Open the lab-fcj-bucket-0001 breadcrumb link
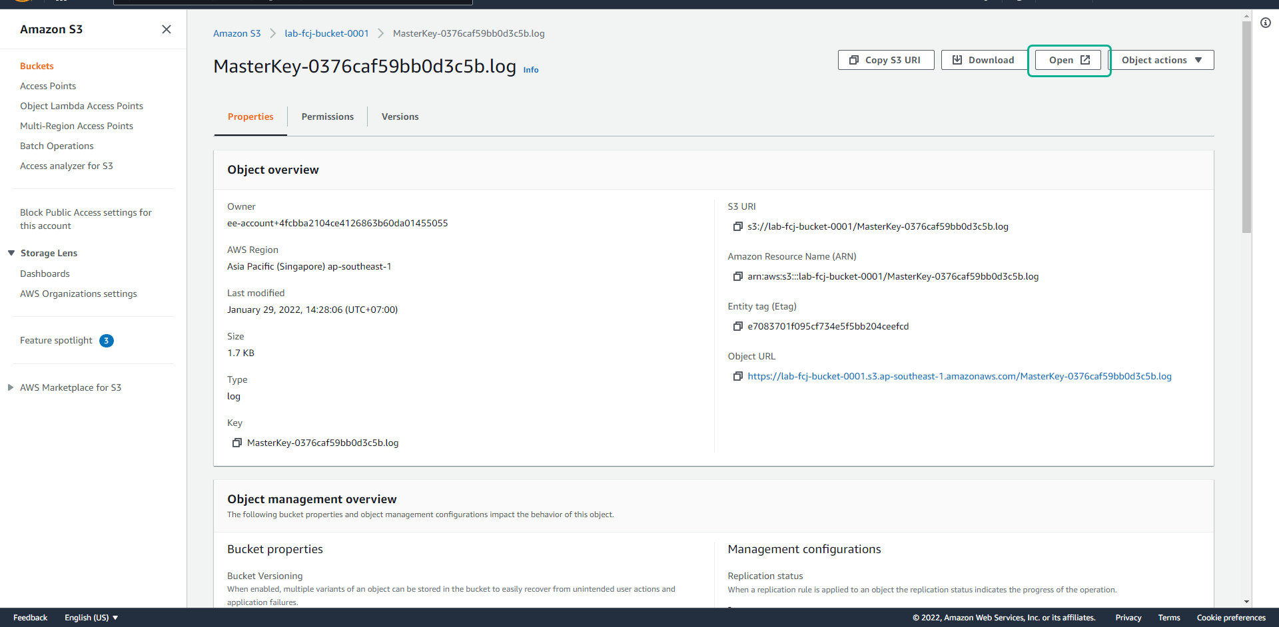This screenshot has height=627, width=1279. pos(326,33)
